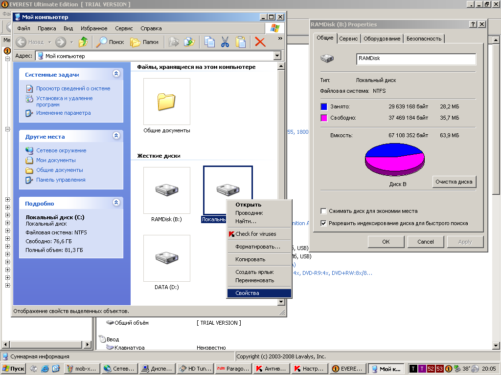Show hidden toolbar buttons via » chevron
Screen dimensions: 501x375
coord(280,39)
